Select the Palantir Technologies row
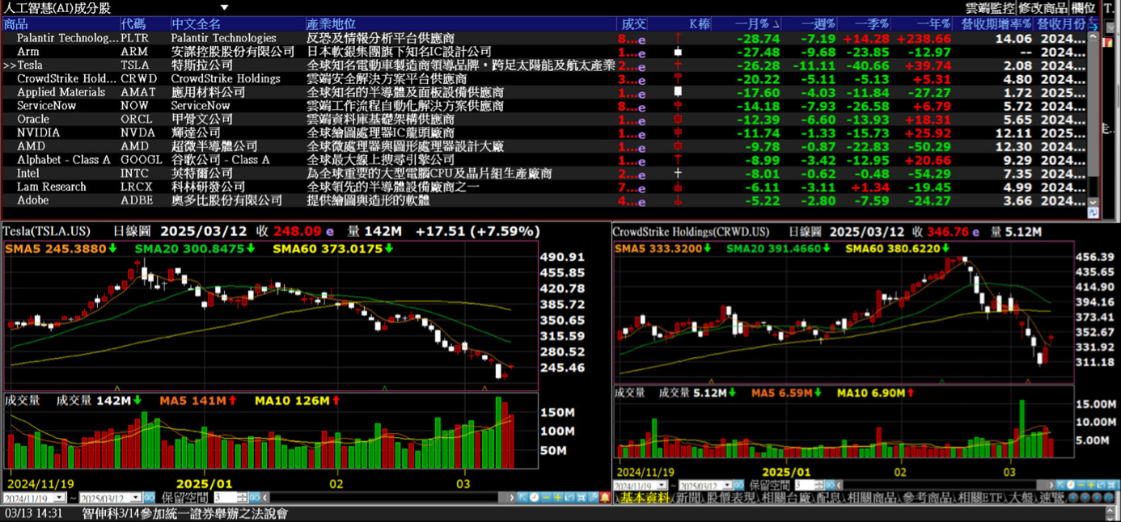This screenshot has width=1121, height=522. (x=544, y=38)
